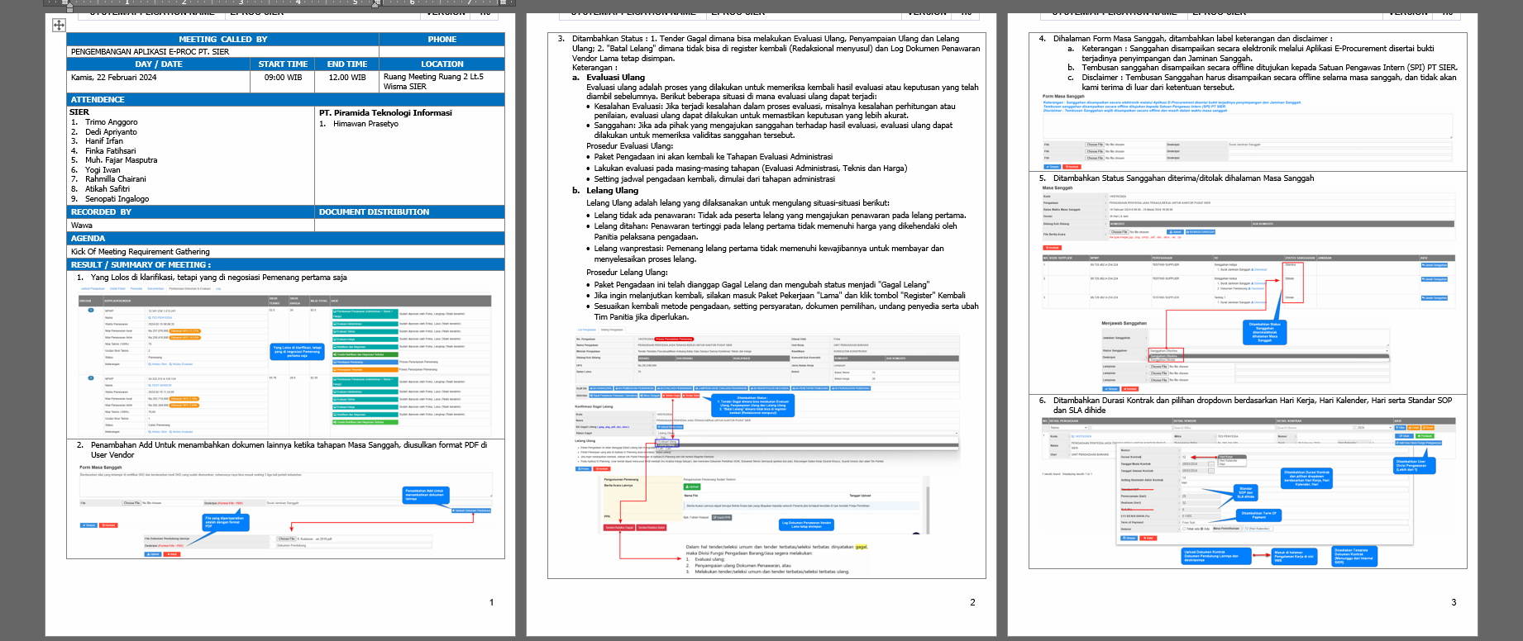The height and width of the screenshot is (641, 1523).
Task: Click attendee name 'Dedi Apriyanto'
Action: 111,132
